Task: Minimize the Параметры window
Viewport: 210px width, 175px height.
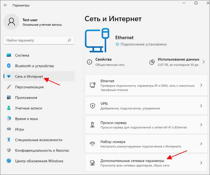Action: click(x=184, y=3)
